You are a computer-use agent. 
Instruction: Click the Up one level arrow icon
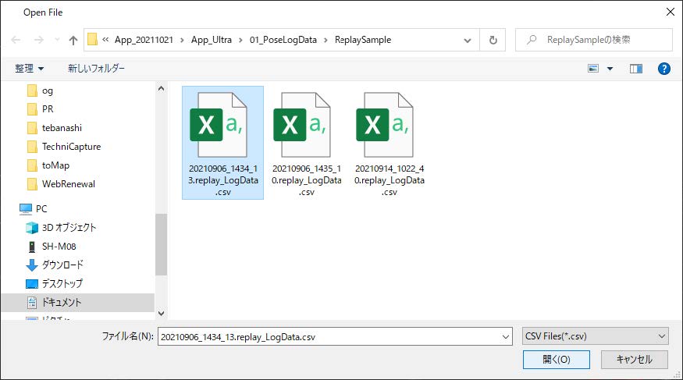coord(73,40)
